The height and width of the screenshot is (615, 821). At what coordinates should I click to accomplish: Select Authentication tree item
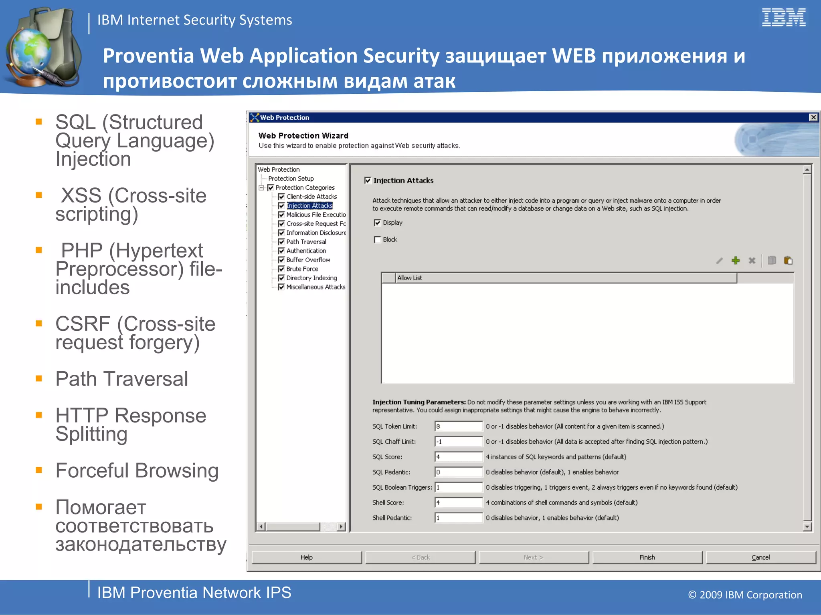click(306, 251)
